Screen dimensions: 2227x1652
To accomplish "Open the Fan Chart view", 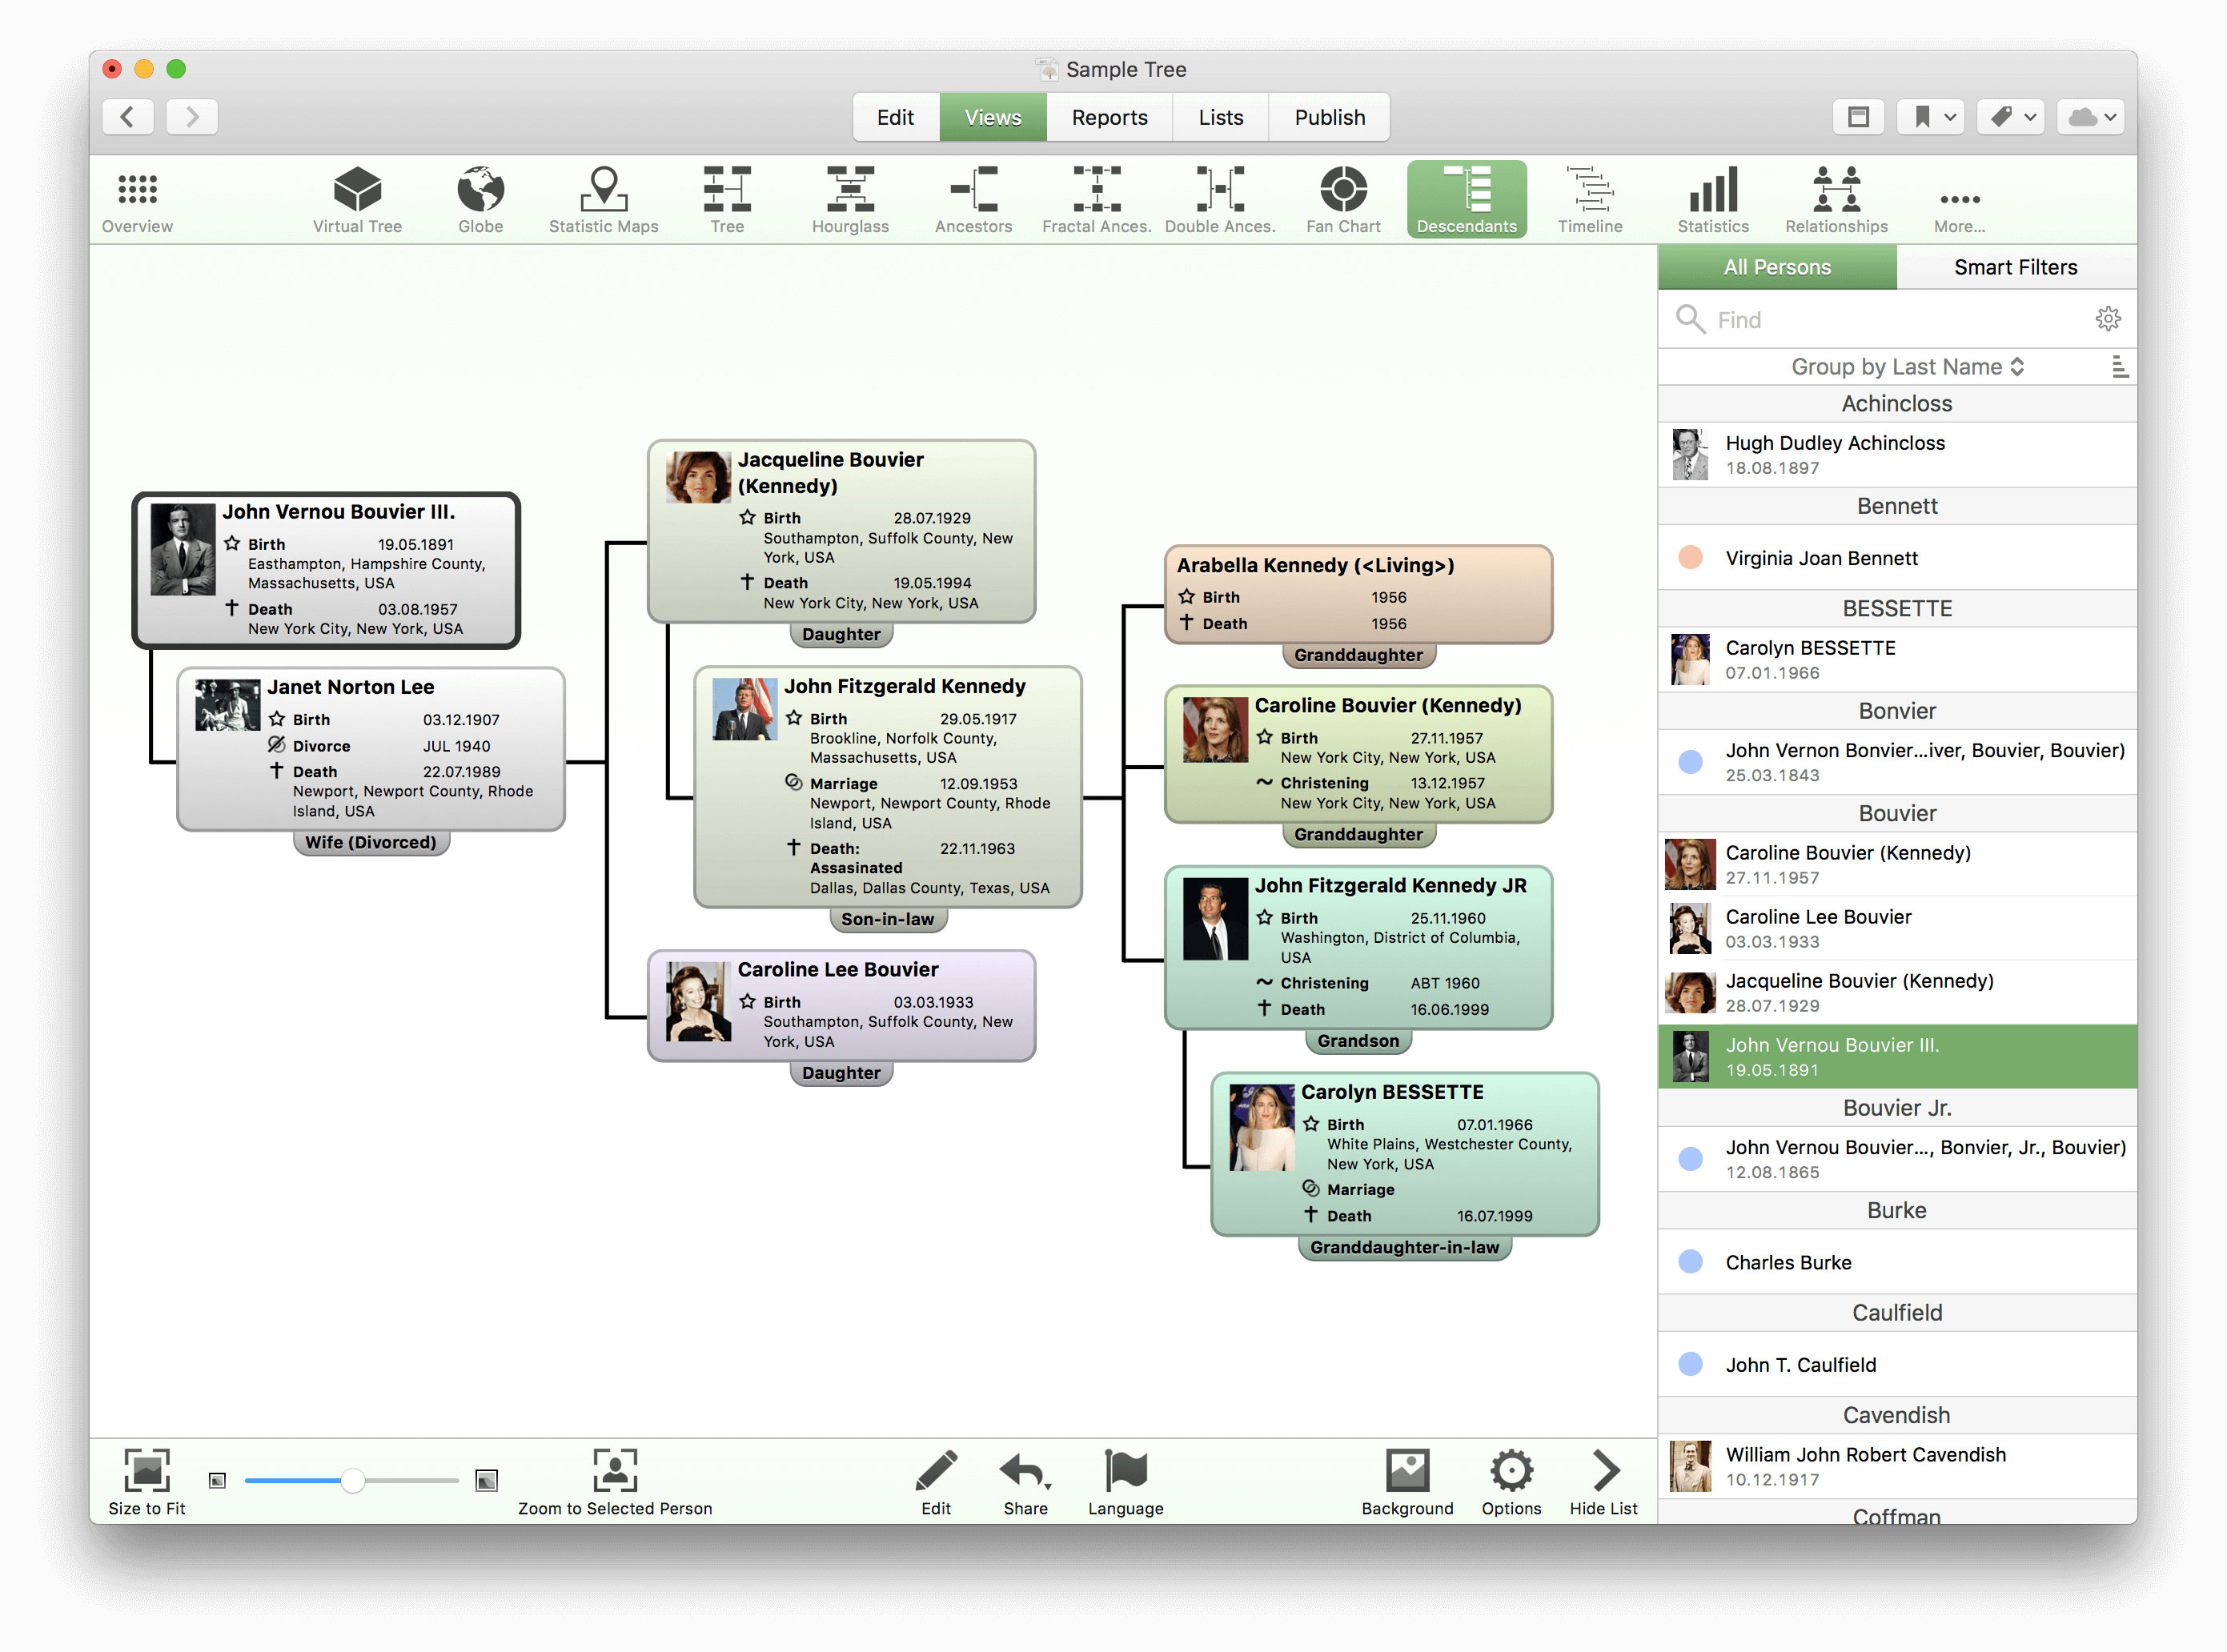I will 1342,199.
